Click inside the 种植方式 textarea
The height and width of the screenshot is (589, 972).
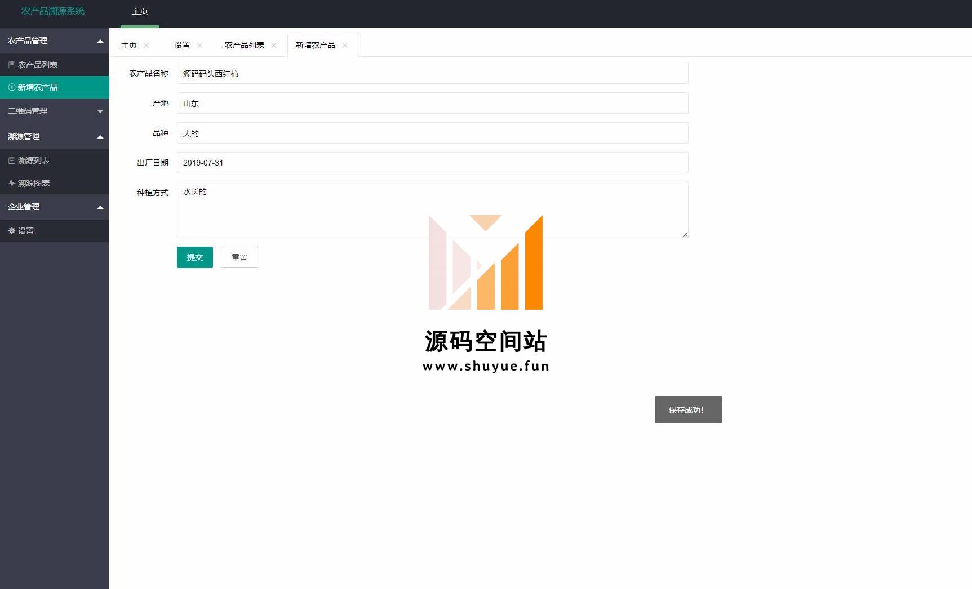pyautogui.click(x=433, y=210)
